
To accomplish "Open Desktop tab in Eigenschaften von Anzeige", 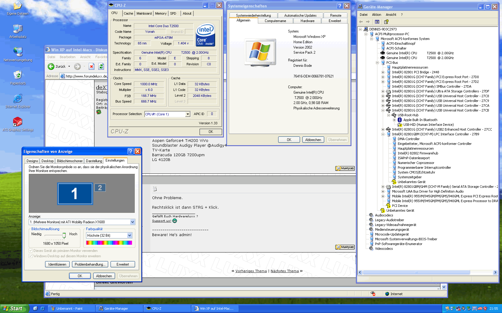I will click(48, 161).
